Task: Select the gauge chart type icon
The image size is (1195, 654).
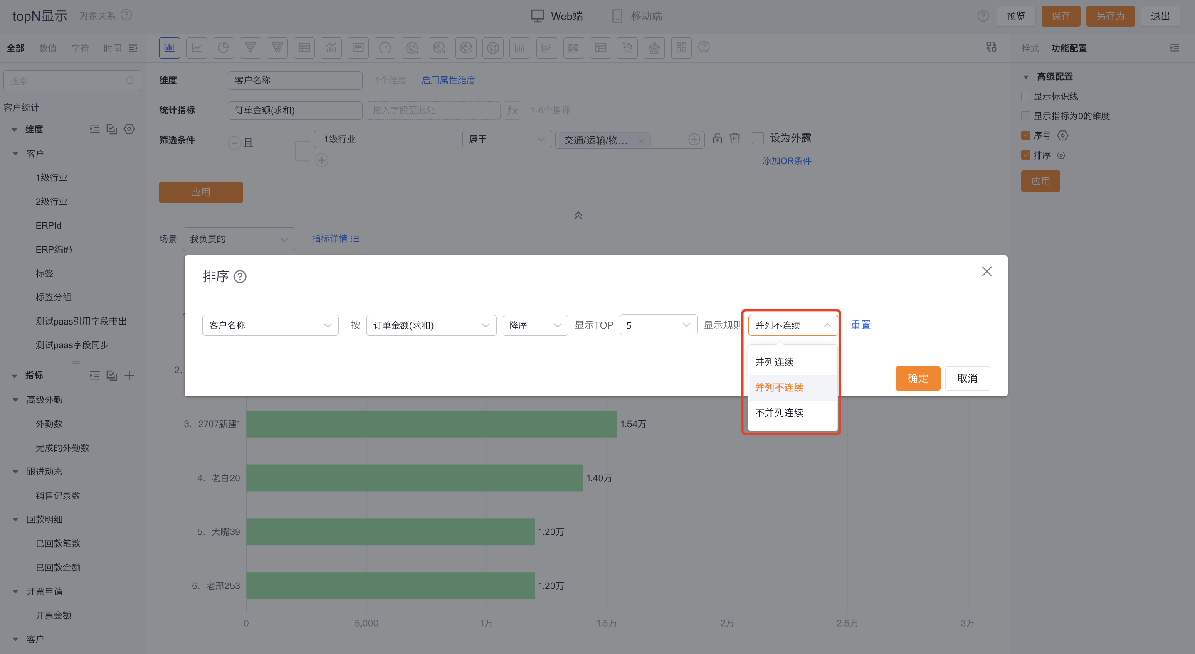Action: [385, 48]
